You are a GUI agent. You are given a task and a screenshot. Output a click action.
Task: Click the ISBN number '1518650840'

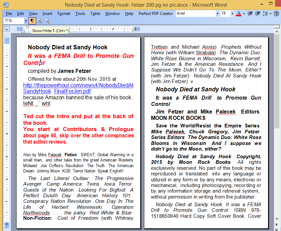click(x=164, y=216)
